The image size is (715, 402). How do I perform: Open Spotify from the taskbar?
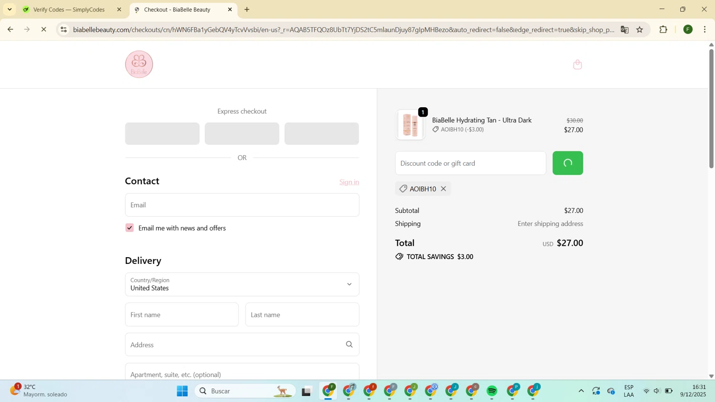492,391
